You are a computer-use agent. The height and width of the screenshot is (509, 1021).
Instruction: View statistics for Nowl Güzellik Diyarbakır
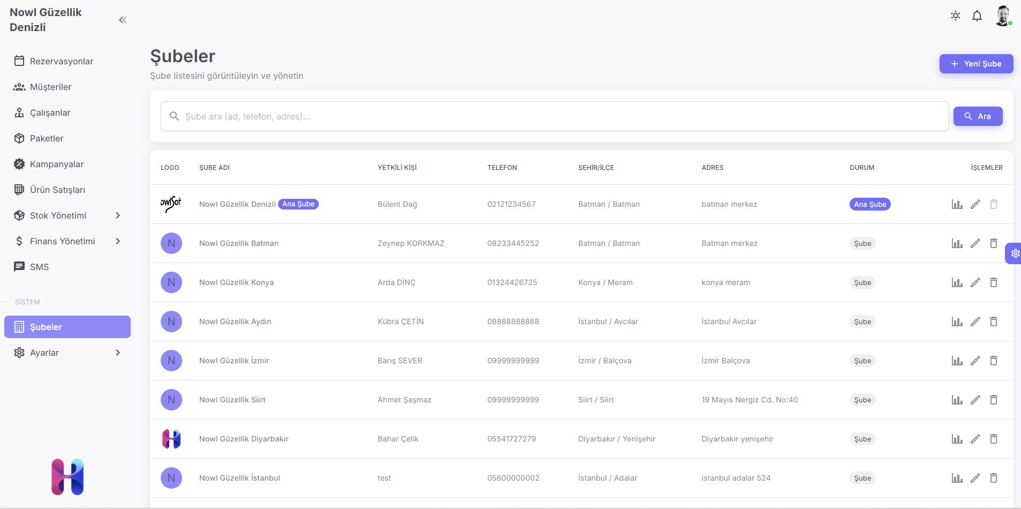pos(957,439)
